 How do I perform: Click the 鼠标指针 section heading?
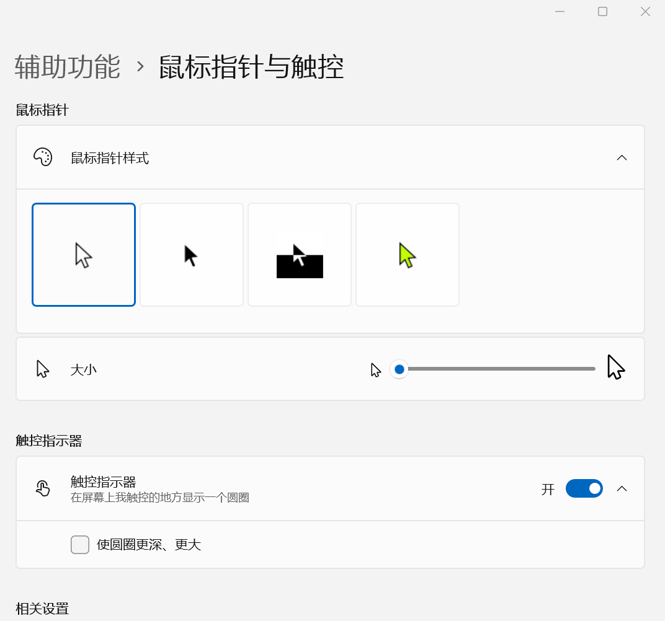click(x=42, y=110)
